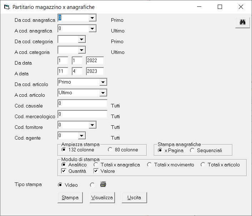Uncheck the Quantità checkbox

[x=64, y=171]
